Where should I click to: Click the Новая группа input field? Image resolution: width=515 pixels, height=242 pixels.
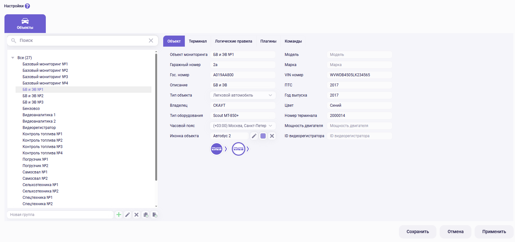click(60, 215)
